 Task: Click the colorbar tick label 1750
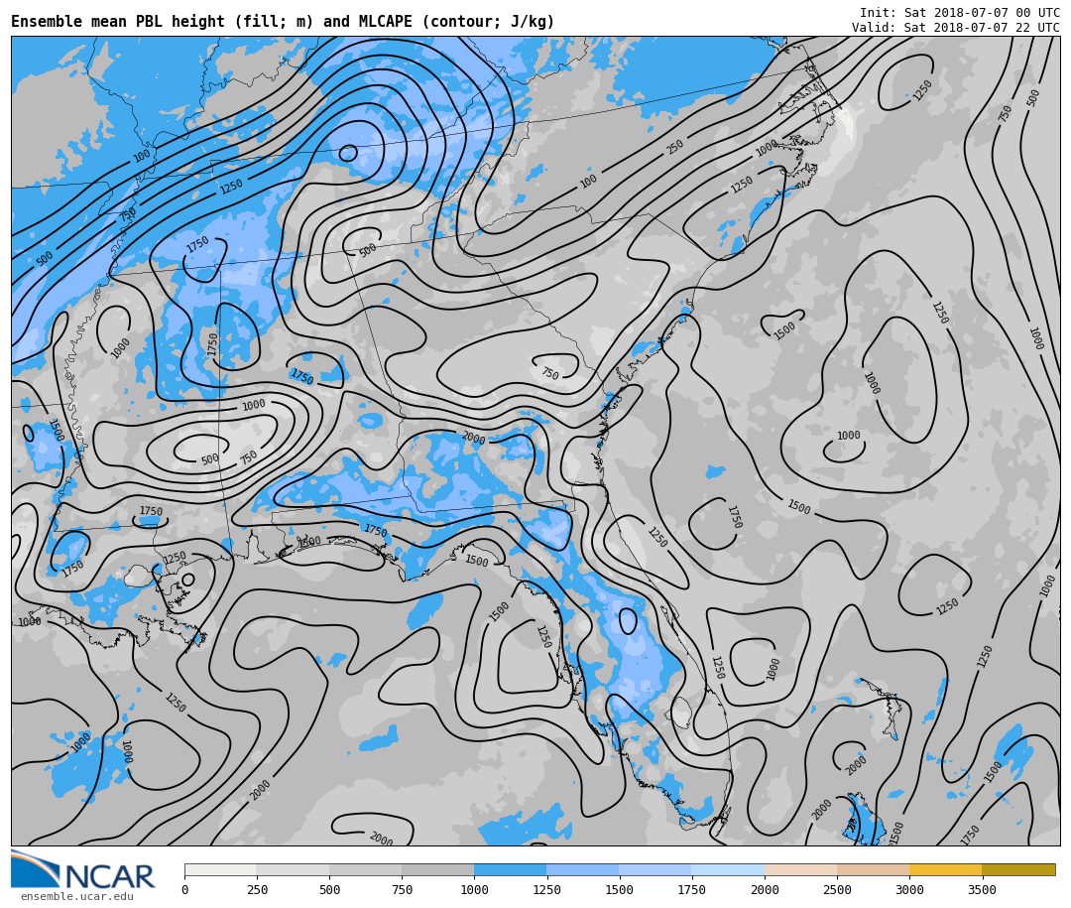click(x=692, y=889)
